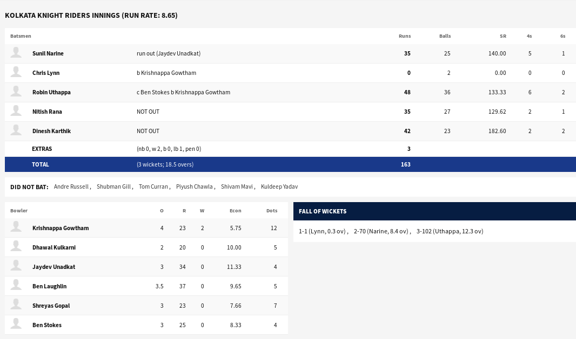
Task: Click Andre Russell in Did Not Bat
Action: pos(71,186)
